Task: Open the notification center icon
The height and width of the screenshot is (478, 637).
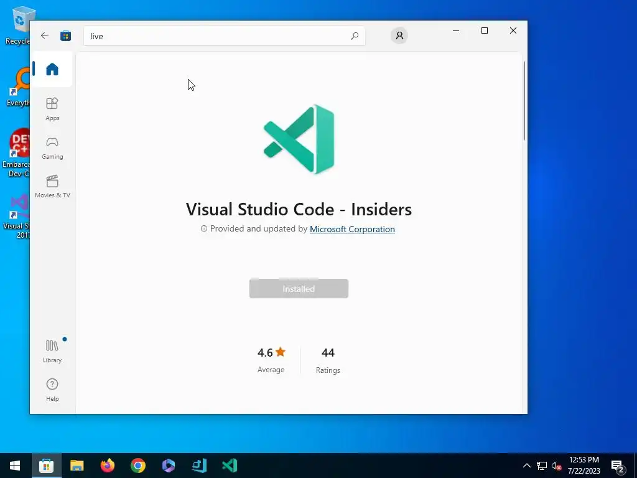Action: pyautogui.click(x=618, y=466)
